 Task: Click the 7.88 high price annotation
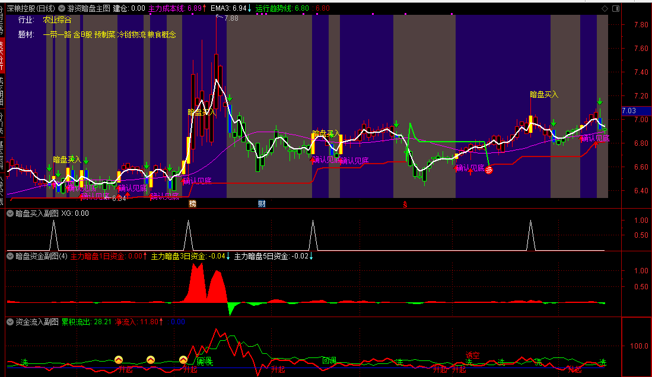pos(231,18)
